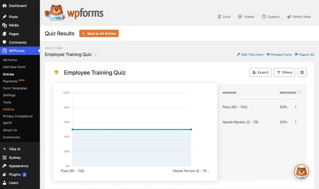The height and width of the screenshot is (189, 319).
Task: Click the Answers column header
Action: (x=229, y=92)
